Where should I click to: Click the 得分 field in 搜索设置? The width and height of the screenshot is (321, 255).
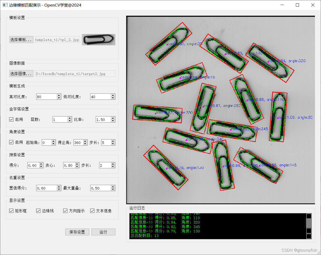[x=33, y=165]
